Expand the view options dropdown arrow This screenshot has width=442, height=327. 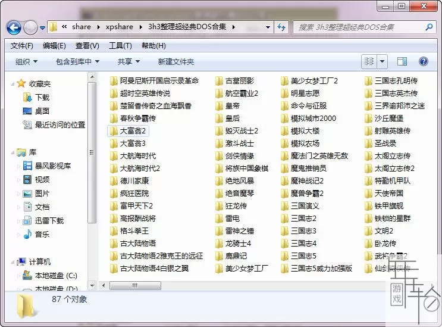(x=383, y=61)
